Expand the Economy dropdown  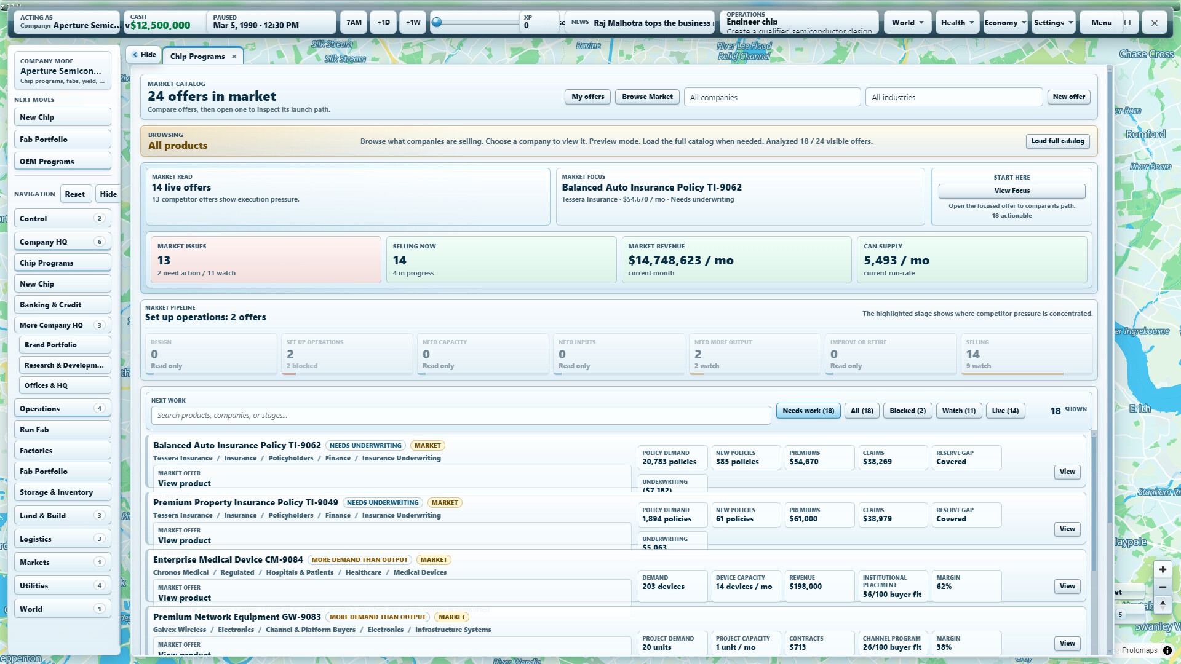coord(1005,23)
